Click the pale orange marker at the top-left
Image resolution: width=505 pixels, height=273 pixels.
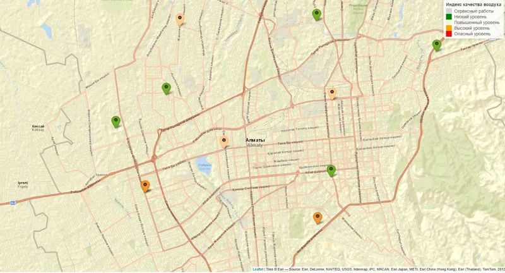point(180,18)
